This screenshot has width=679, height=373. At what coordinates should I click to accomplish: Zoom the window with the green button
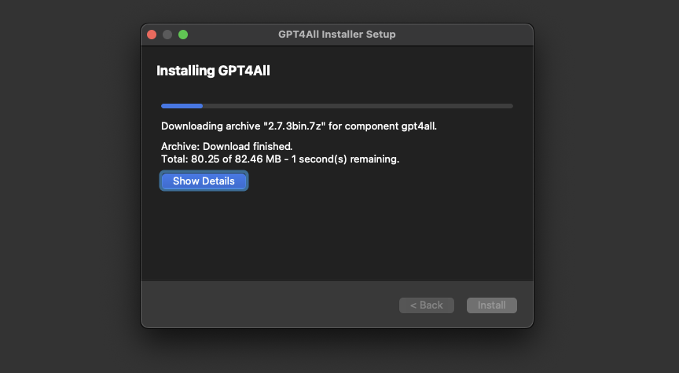183,35
